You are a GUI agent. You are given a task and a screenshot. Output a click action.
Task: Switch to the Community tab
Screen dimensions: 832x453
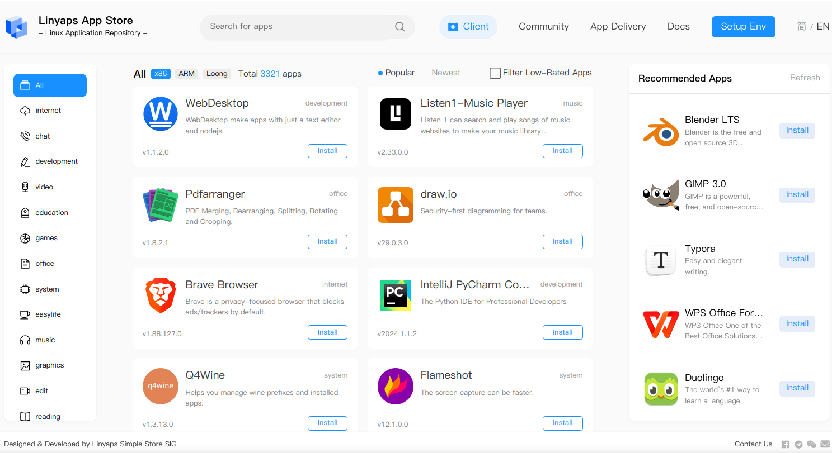[543, 26]
